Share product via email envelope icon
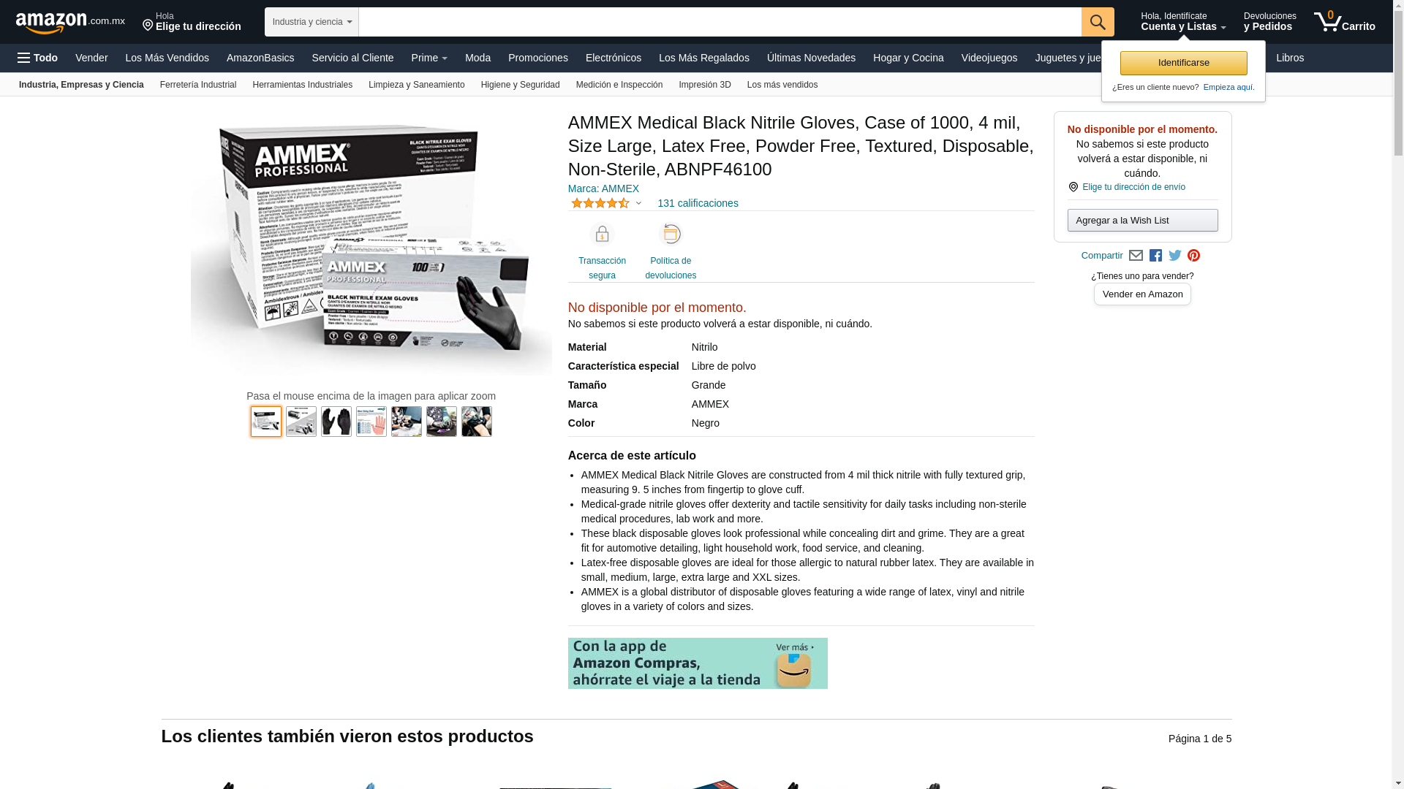This screenshot has height=789, width=1404. (1136, 256)
